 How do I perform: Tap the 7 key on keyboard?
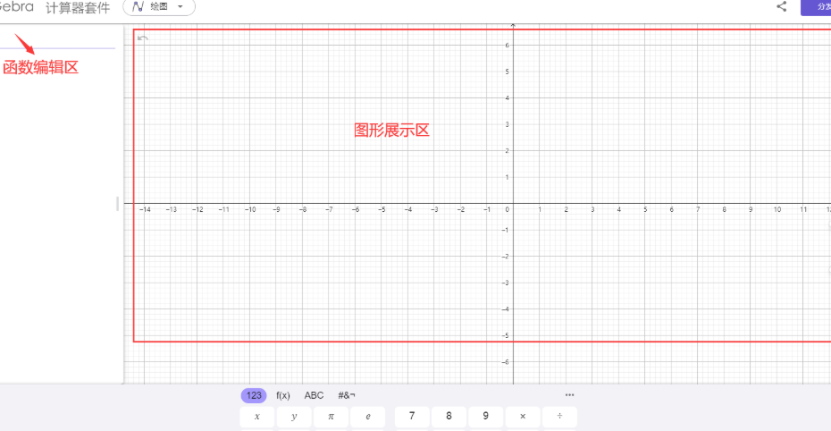[x=412, y=417]
